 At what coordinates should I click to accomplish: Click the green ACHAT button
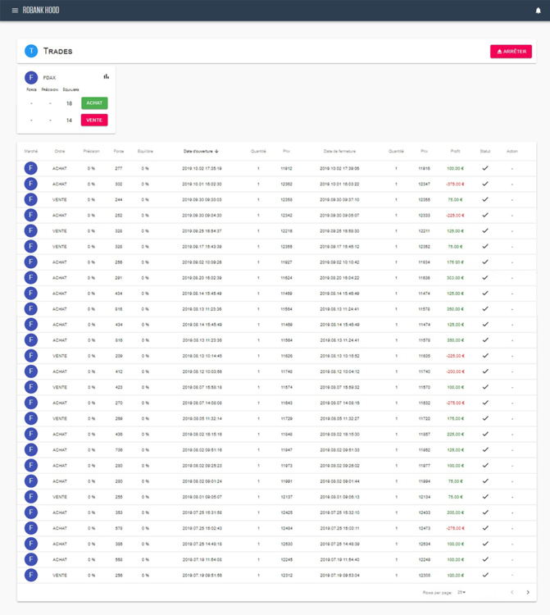click(94, 103)
